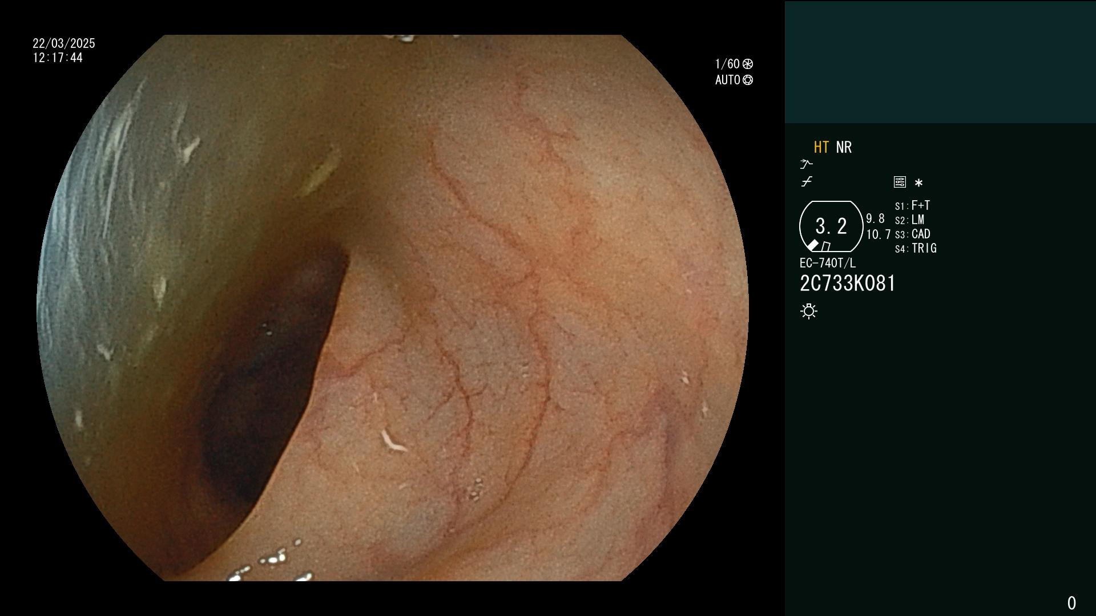Click the live endoscopic image view

pyautogui.click(x=393, y=308)
